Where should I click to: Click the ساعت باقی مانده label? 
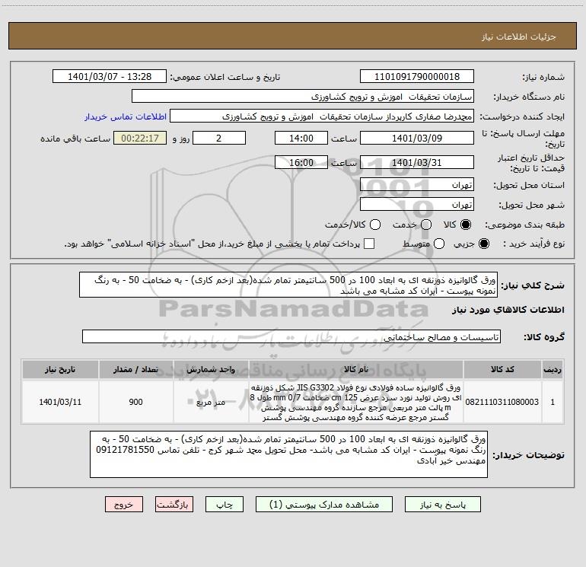(75, 139)
